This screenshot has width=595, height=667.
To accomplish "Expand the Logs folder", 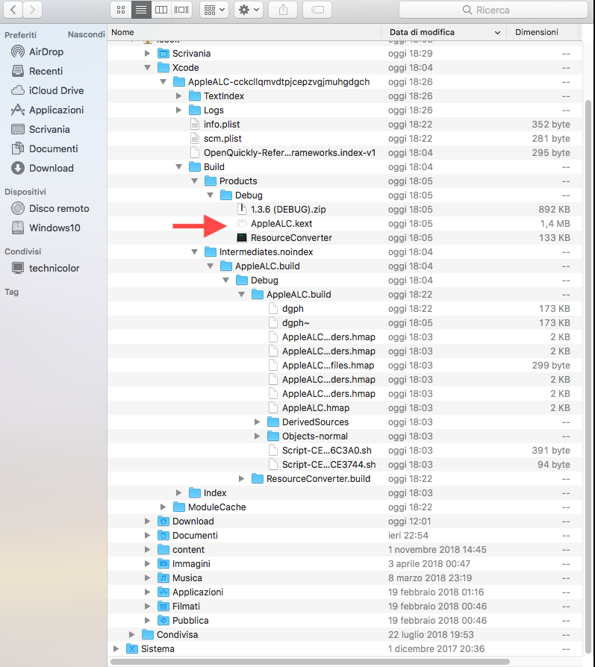I will click(x=178, y=110).
